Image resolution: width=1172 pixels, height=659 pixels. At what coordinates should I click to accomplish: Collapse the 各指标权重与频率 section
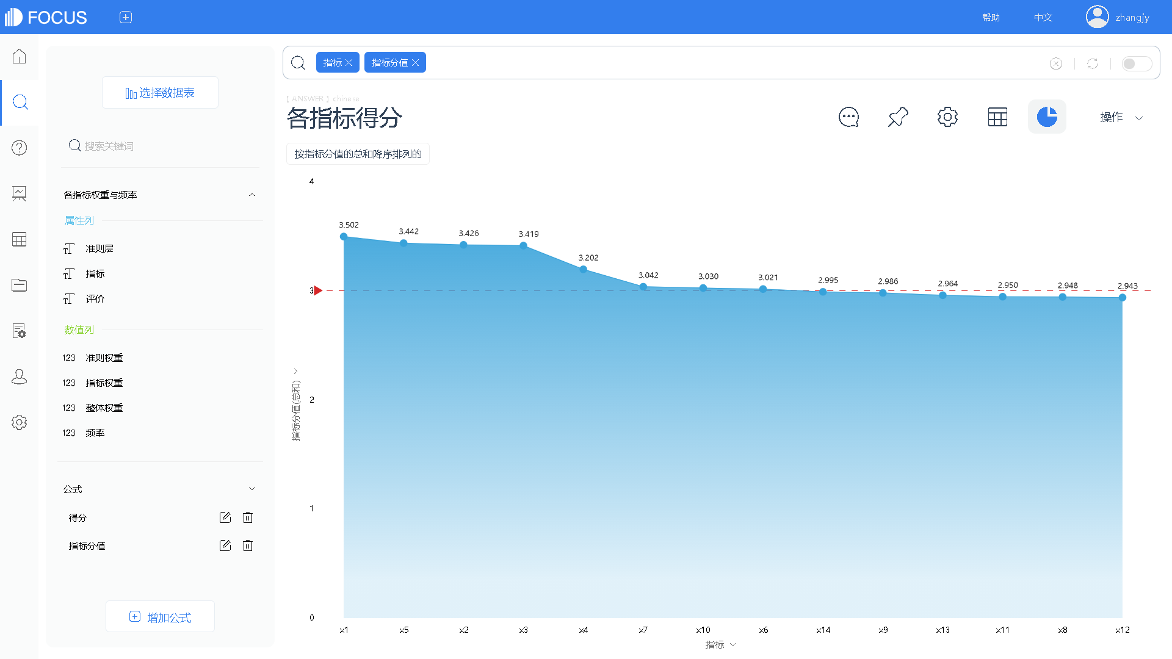point(252,195)
